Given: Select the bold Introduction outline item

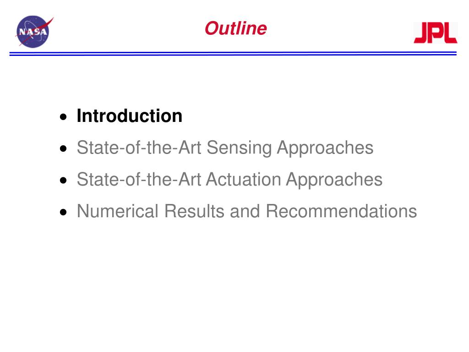Looking at the screenshot, I should [129, 116].
